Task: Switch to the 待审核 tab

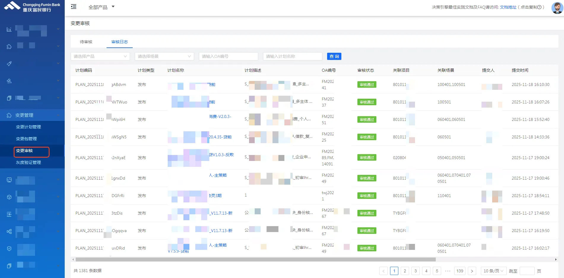Action: point(86,42)
